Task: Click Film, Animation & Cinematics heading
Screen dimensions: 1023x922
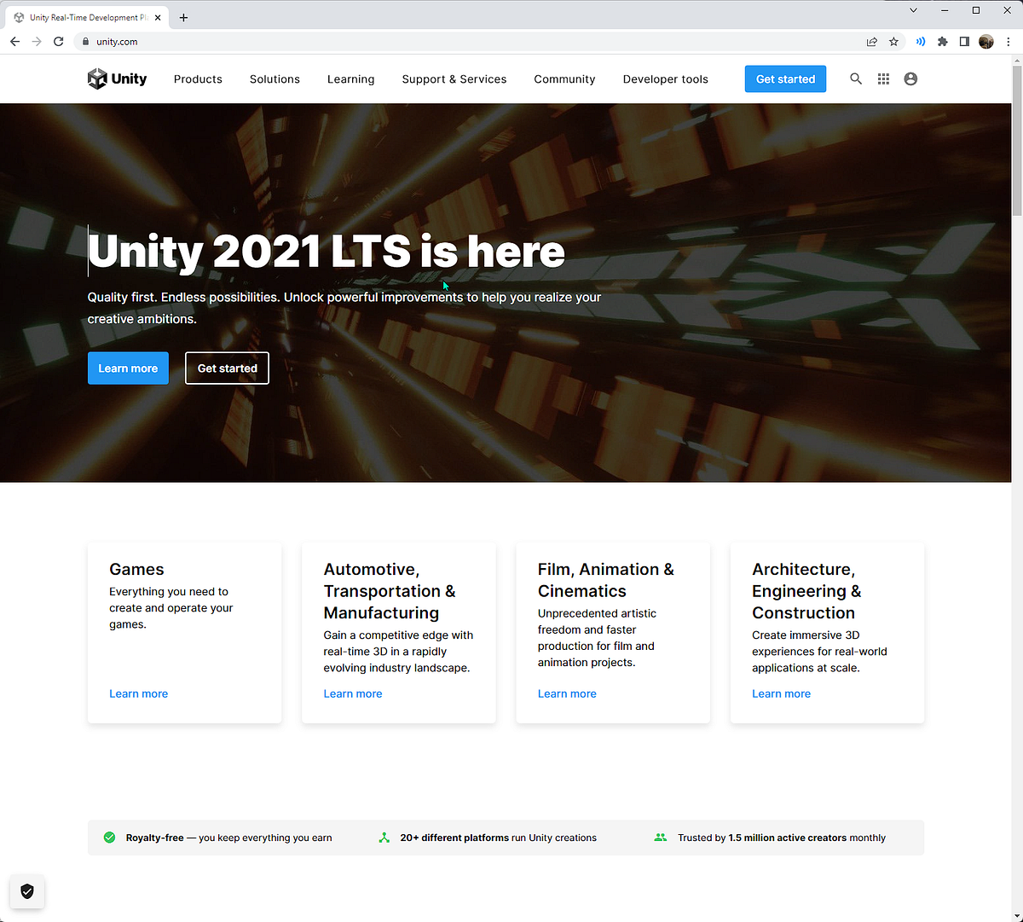Action: (x=605, y=580)
